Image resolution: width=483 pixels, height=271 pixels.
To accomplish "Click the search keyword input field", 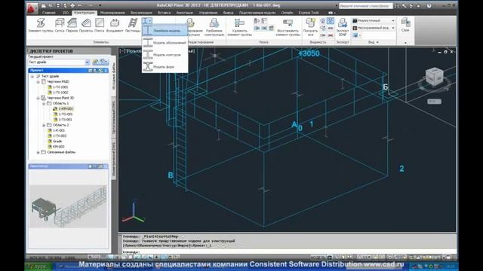I will pos(365,6).
